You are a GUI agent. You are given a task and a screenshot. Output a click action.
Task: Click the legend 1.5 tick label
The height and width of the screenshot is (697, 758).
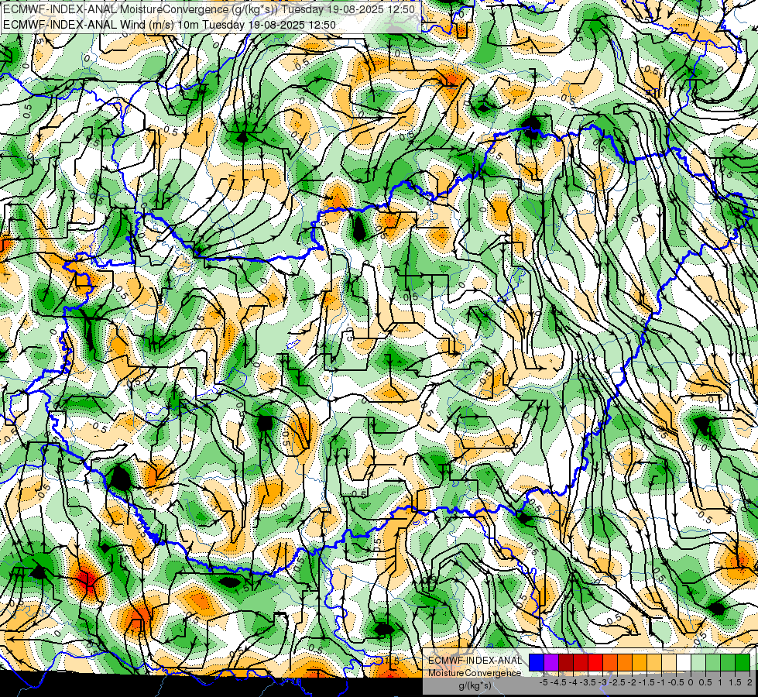click(735, 682)
